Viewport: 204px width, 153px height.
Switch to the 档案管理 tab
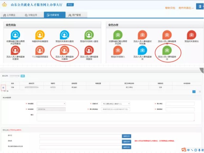tap(54, 15)
